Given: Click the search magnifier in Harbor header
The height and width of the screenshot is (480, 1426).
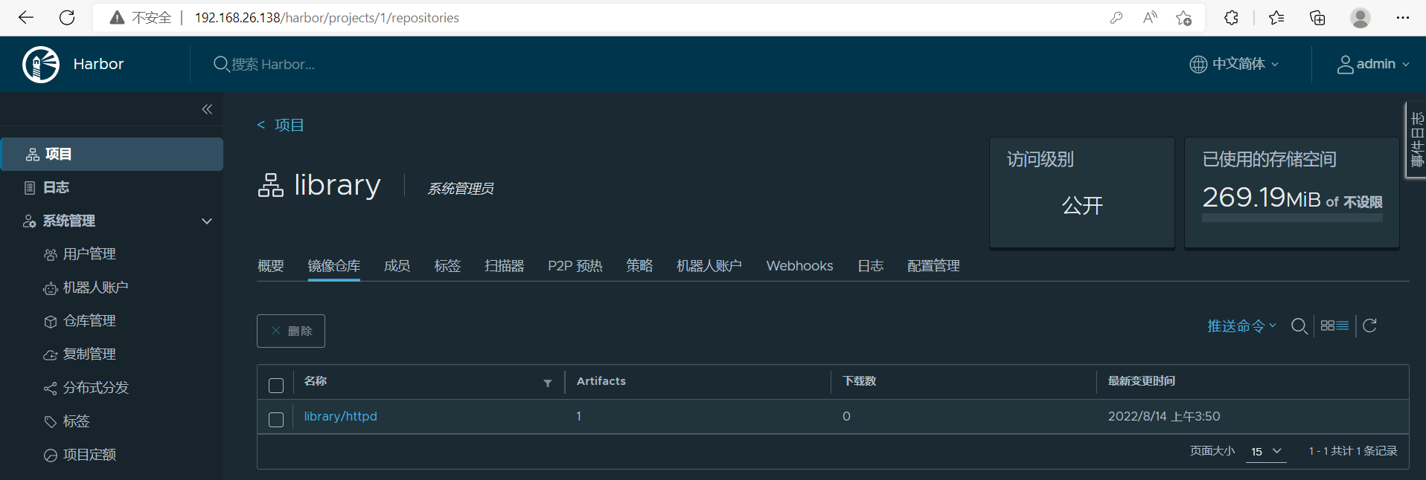Looking at the screenshot, I should coord(221,65).
